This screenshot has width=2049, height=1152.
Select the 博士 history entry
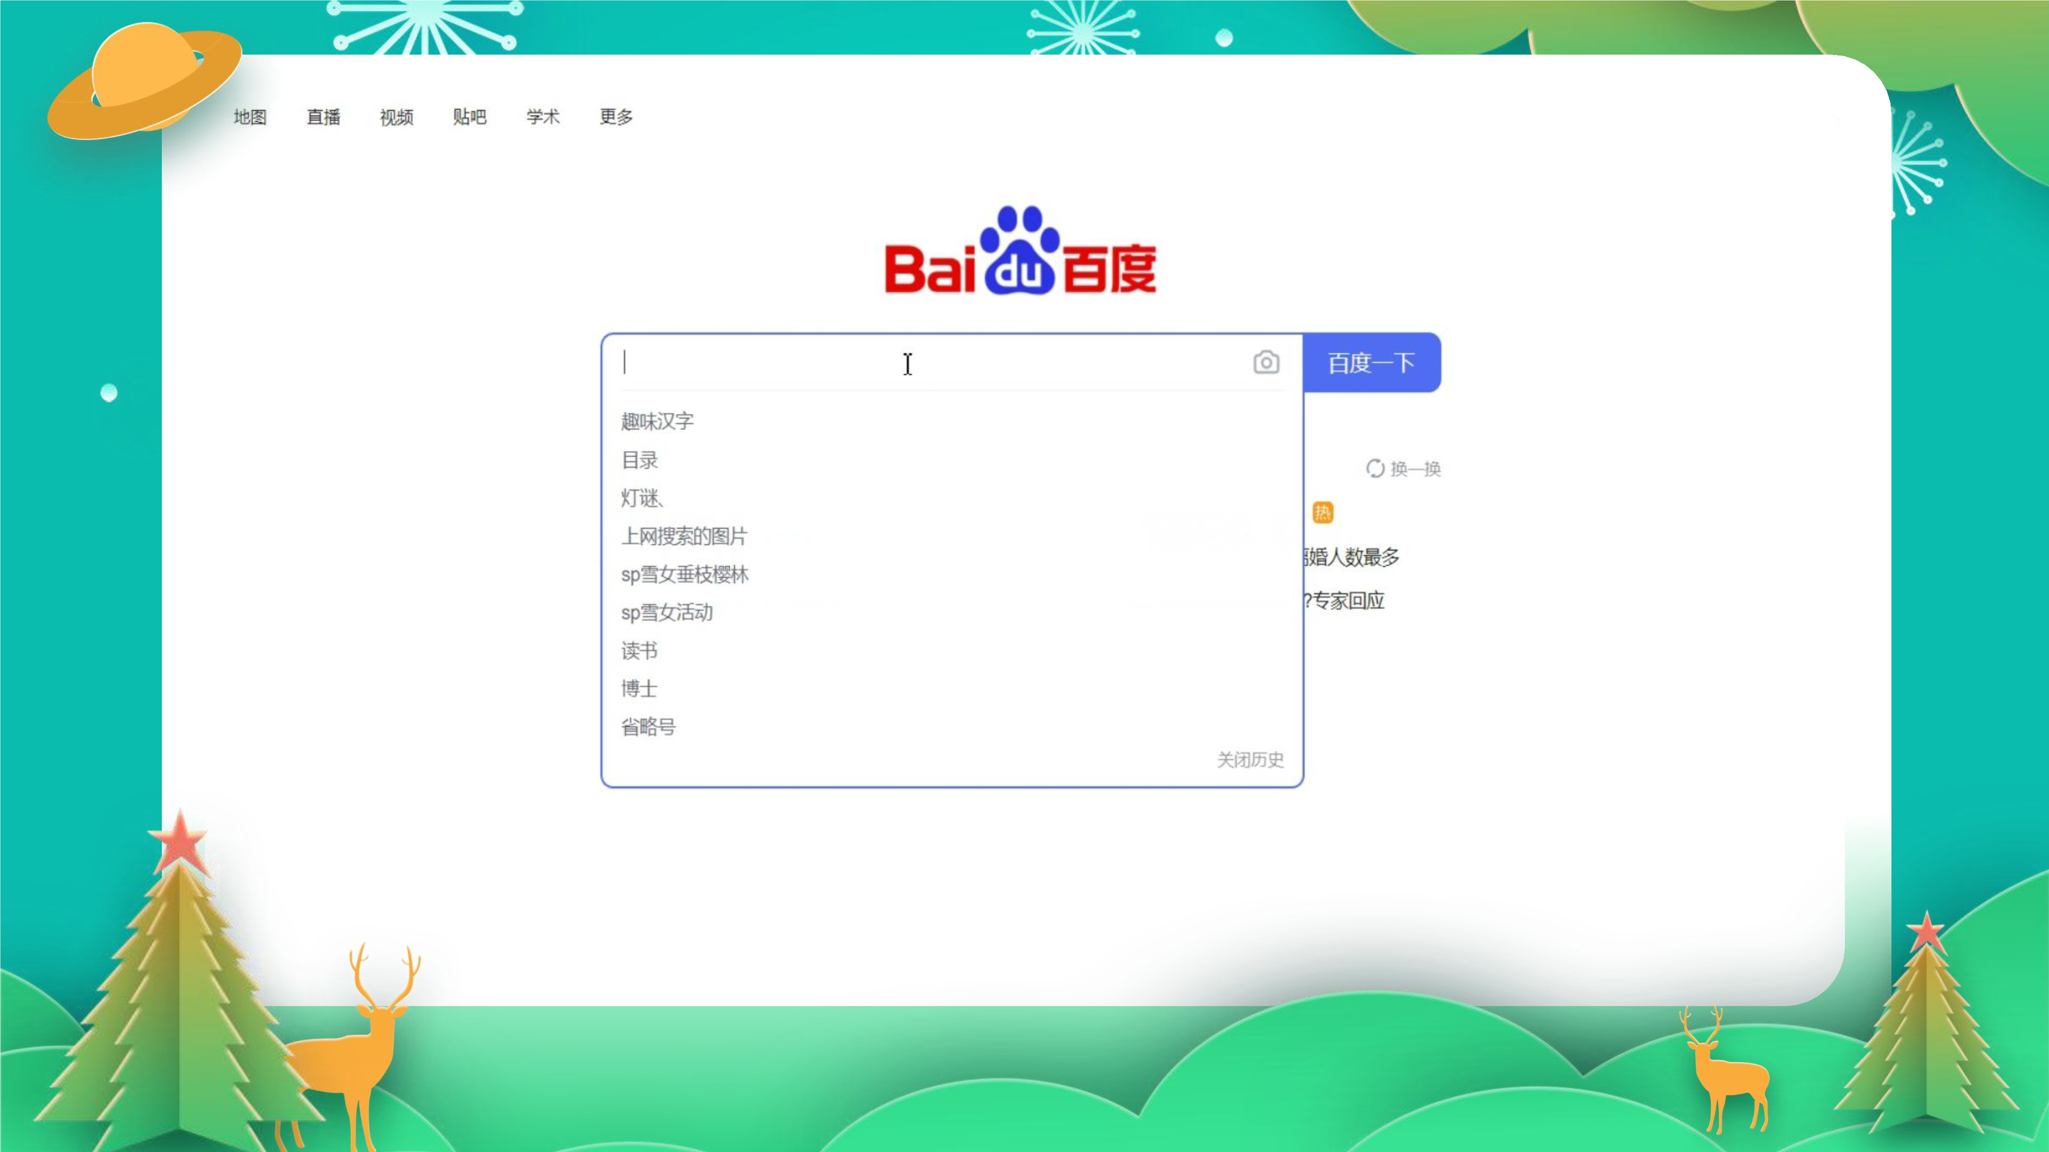coord(640,689)
